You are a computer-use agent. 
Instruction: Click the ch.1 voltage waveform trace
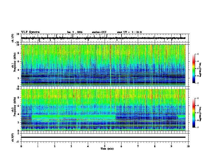tap(103, 38)
